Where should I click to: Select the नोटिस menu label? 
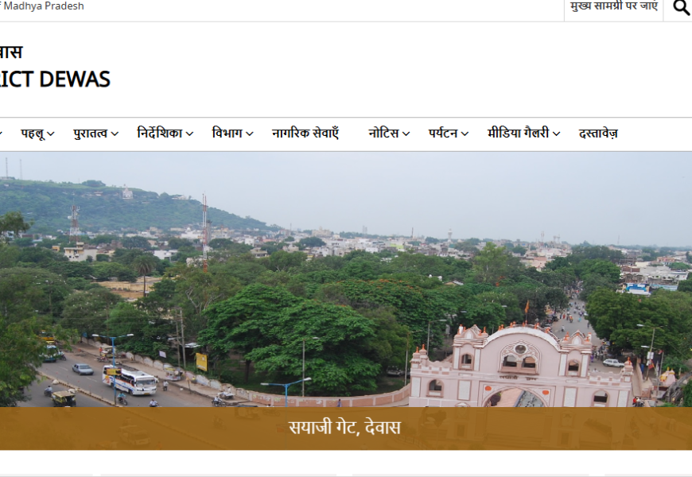[383, 134]
